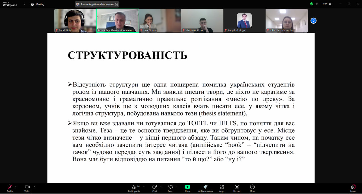Open the More options menu
Image resolution: width=362 pixels, height=194 pixels.
click(x=252, y=188)
